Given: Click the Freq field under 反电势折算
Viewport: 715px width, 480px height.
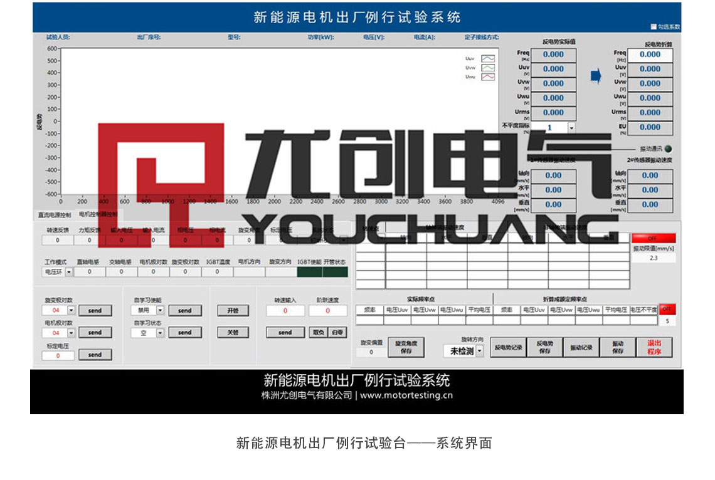Looking at the screenshot, I should pyautogui.click(x=650, y=55).
